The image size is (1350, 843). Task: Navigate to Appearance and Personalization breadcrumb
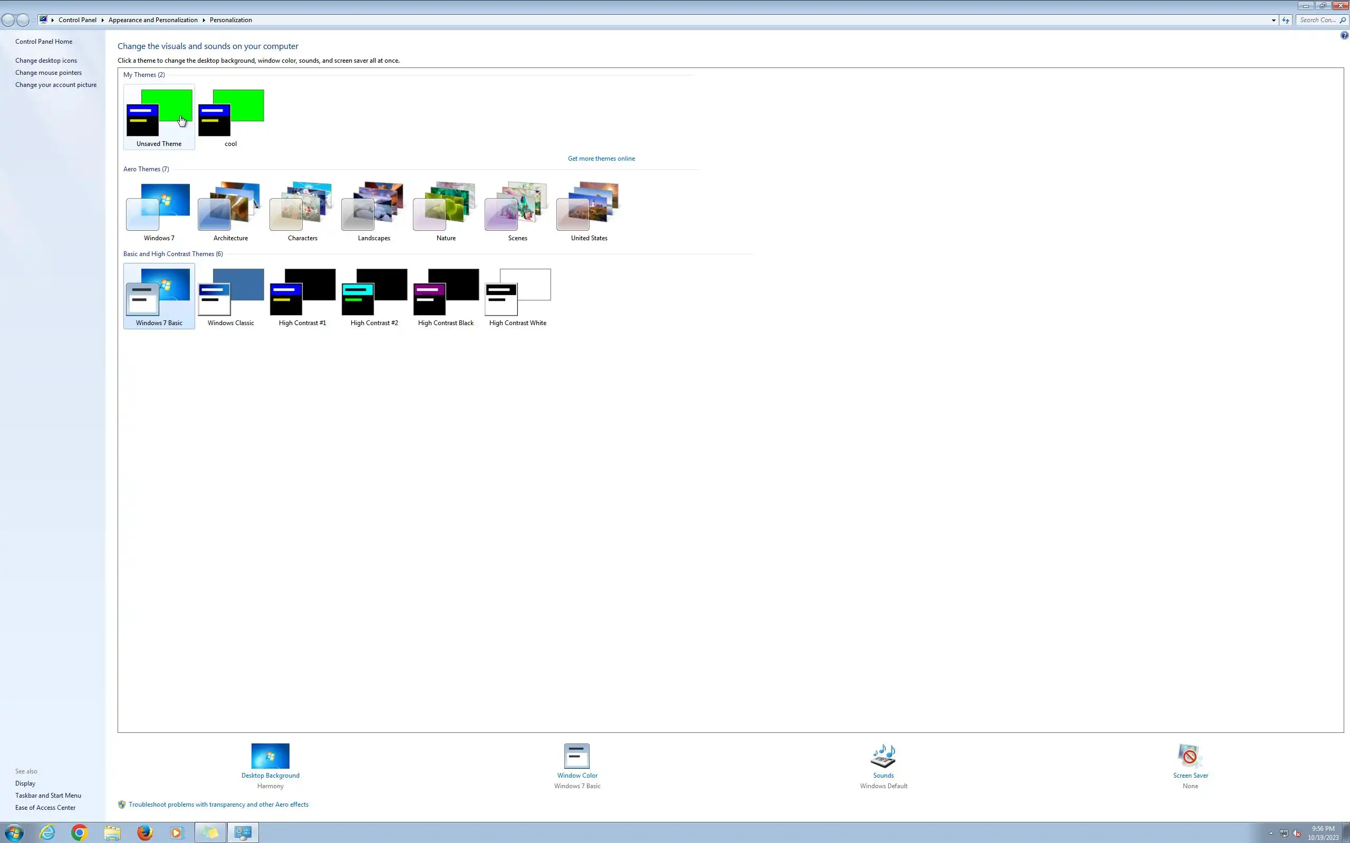153,20
